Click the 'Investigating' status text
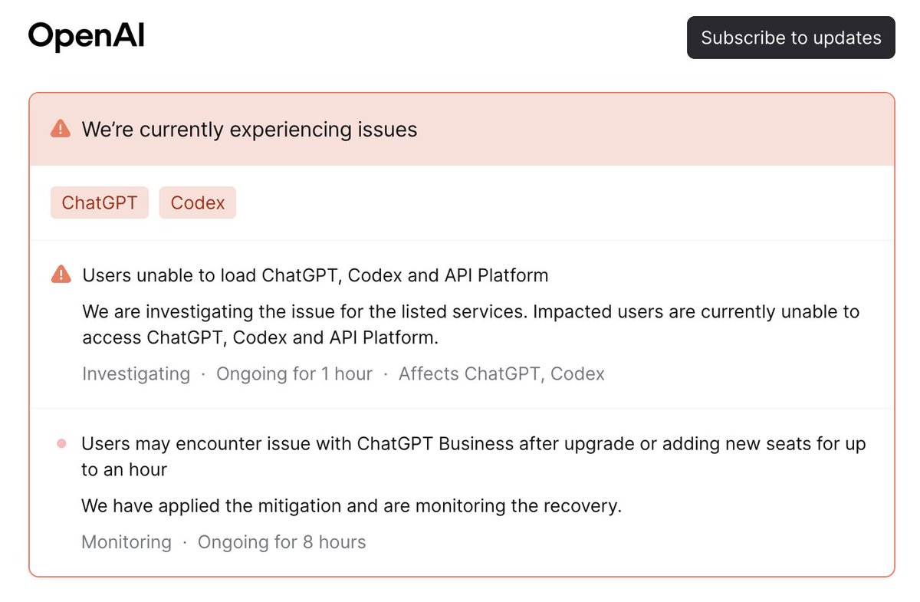This screenshot has height=602, width=920. [136, 373]
